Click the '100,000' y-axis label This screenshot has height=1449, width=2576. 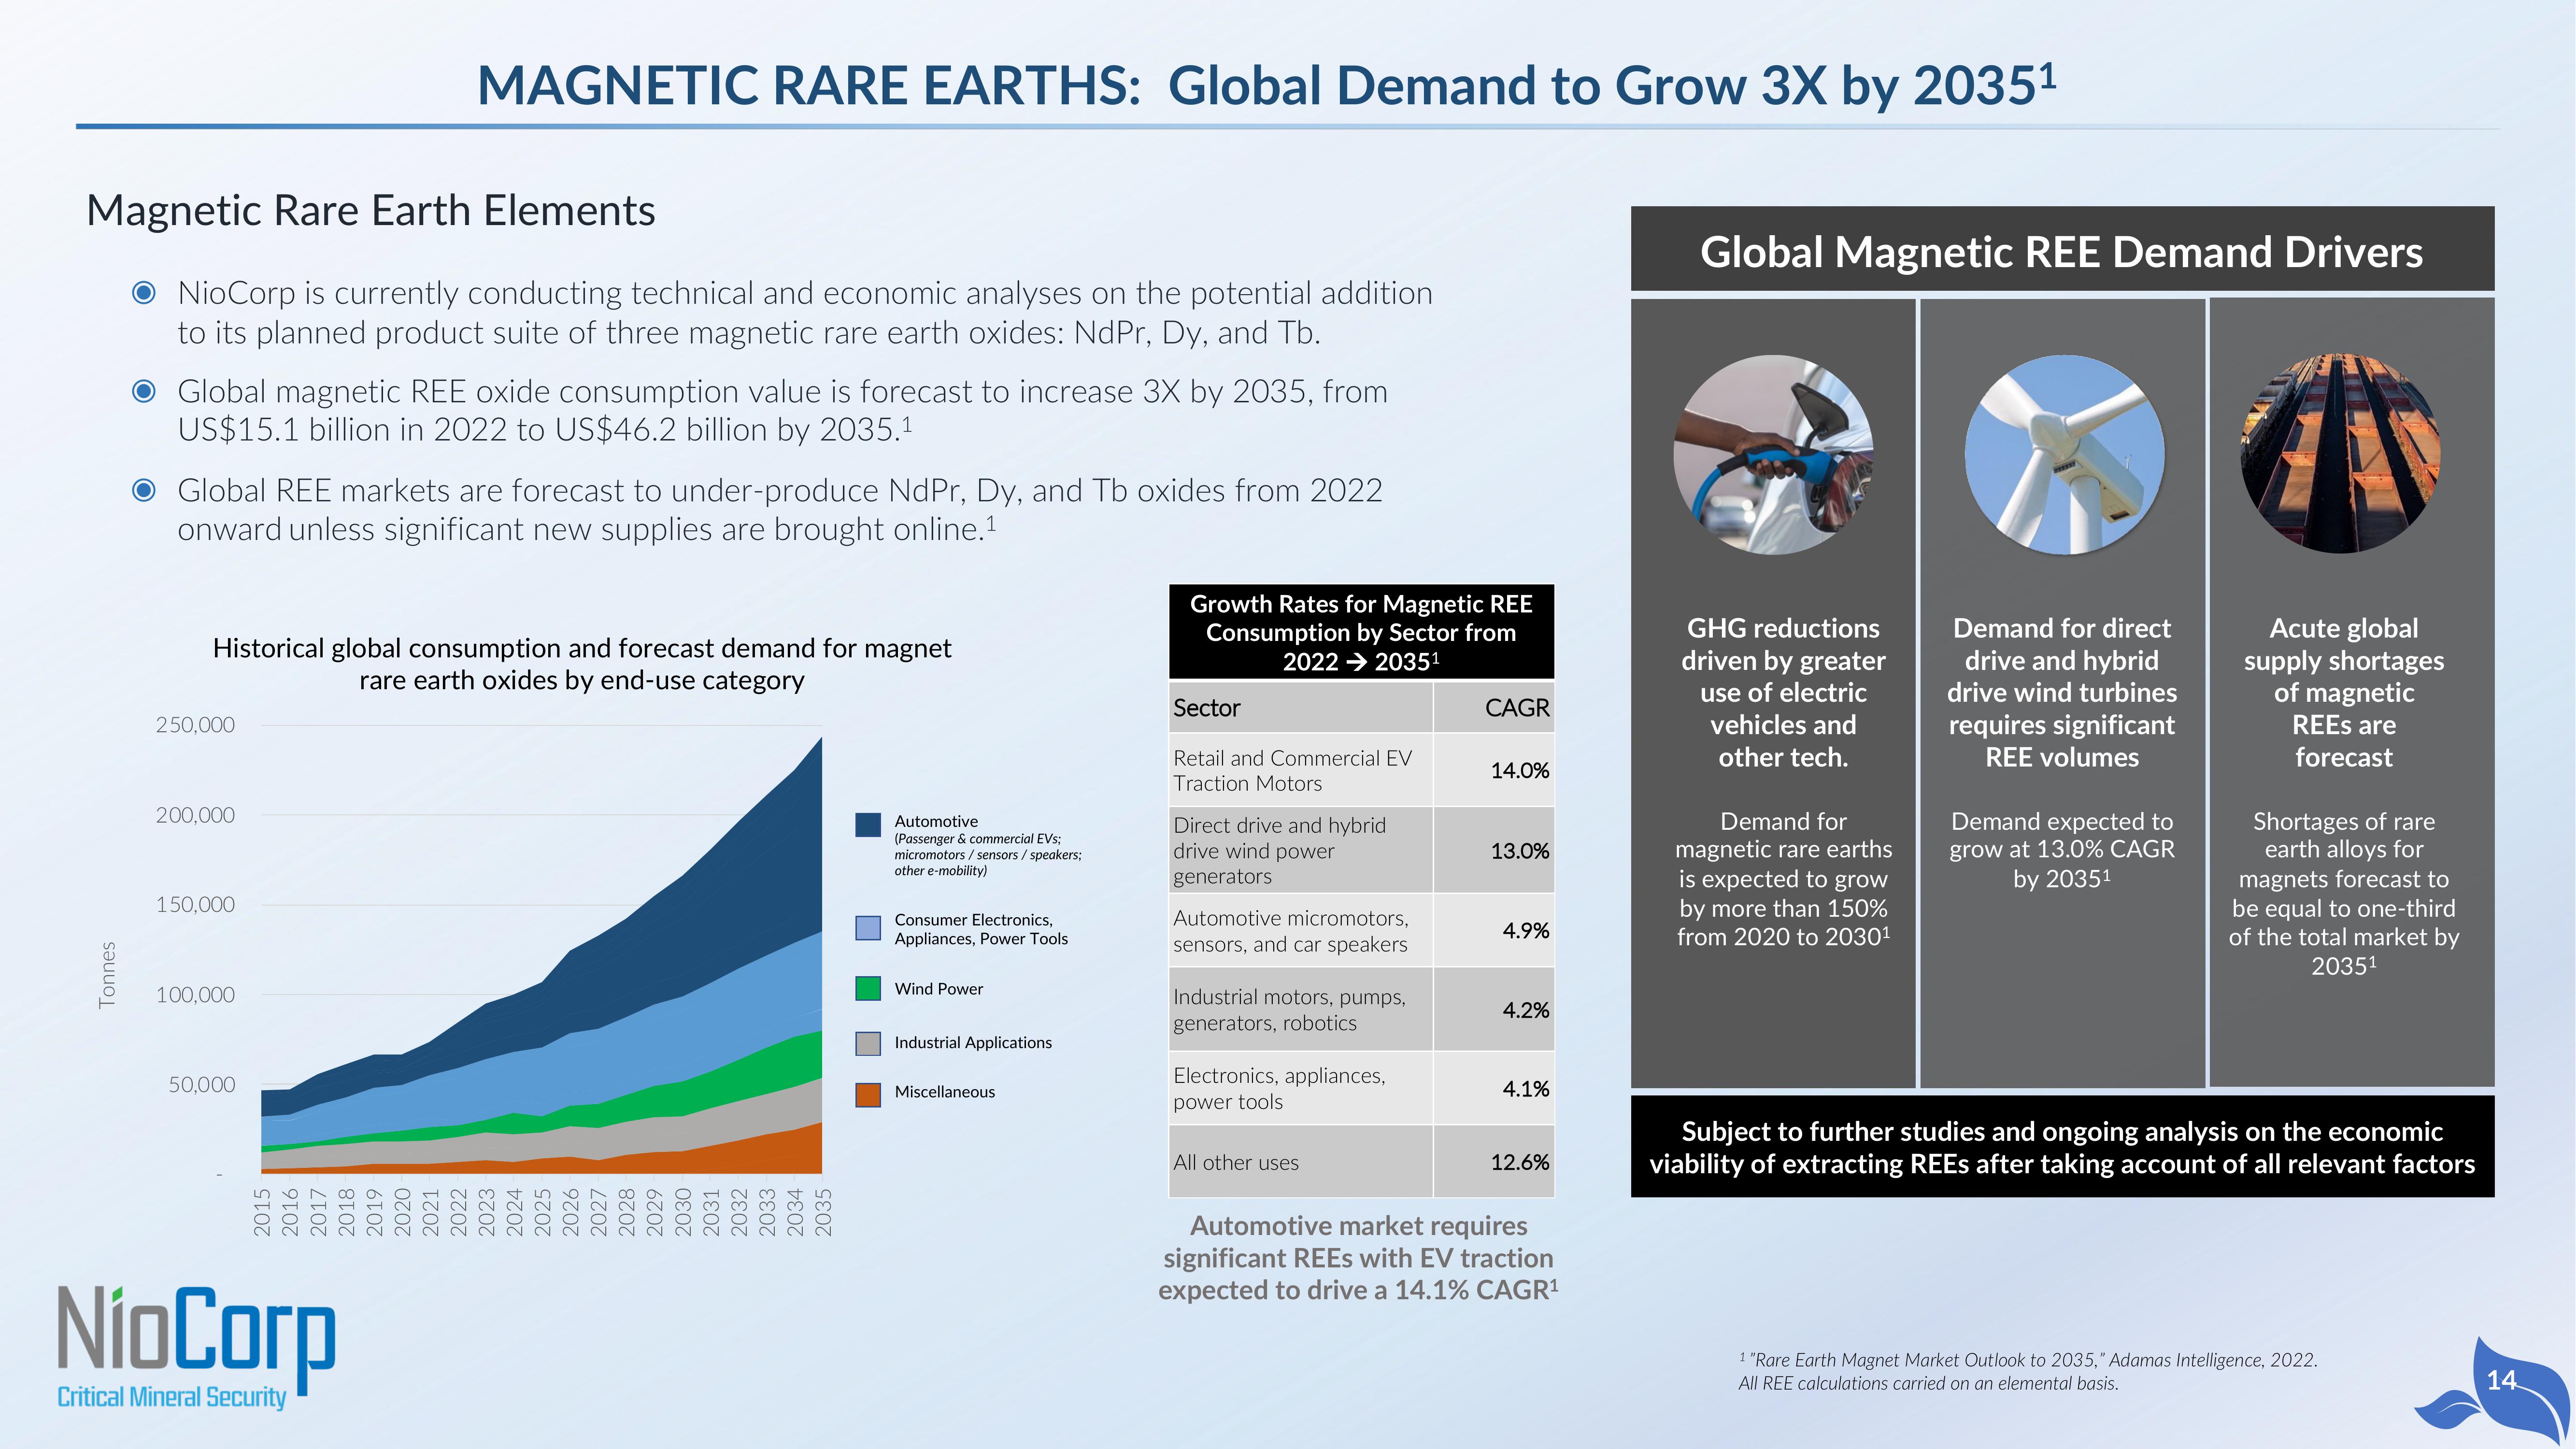[195, 995]
